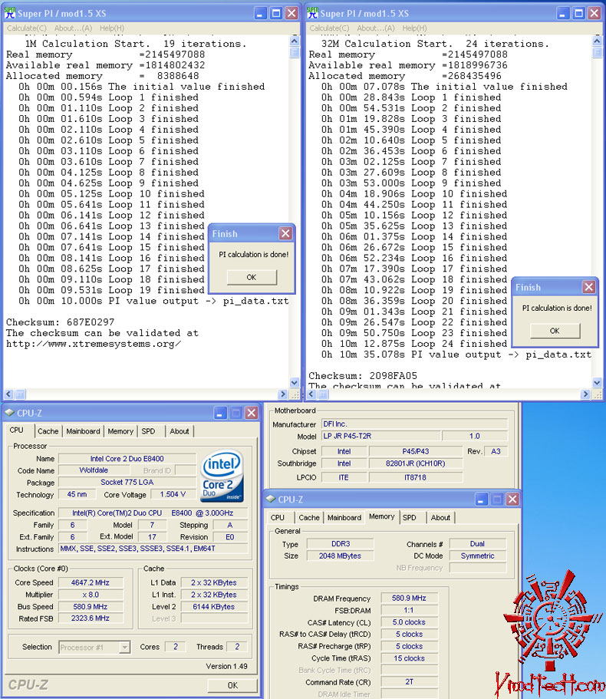Switch to About tab in CPU-Z Memory window
This screenshot has height=699, width=606.
point(440,518)
